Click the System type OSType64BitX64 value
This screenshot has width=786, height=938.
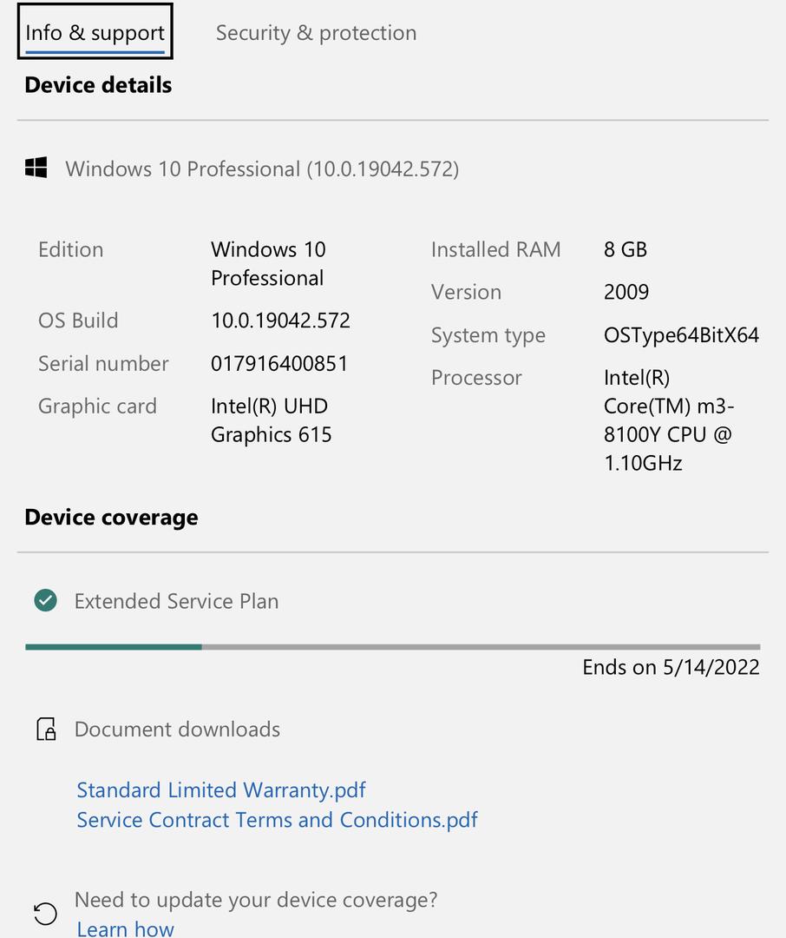point(681,335)
